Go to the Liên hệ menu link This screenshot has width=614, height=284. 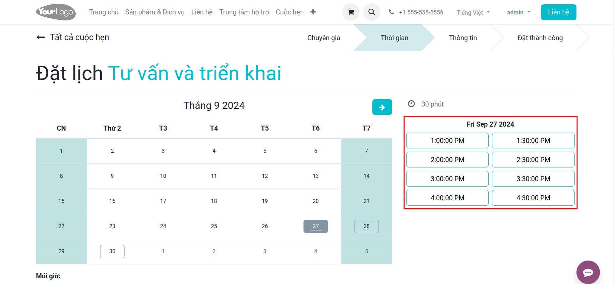click(202, 12)
